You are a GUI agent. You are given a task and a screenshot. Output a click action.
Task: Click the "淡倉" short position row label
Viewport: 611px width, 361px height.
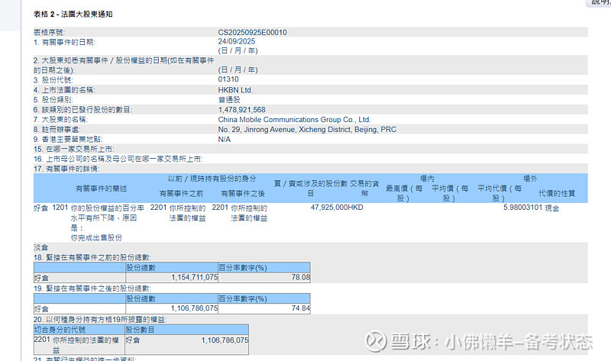click(x=41, y=248)
